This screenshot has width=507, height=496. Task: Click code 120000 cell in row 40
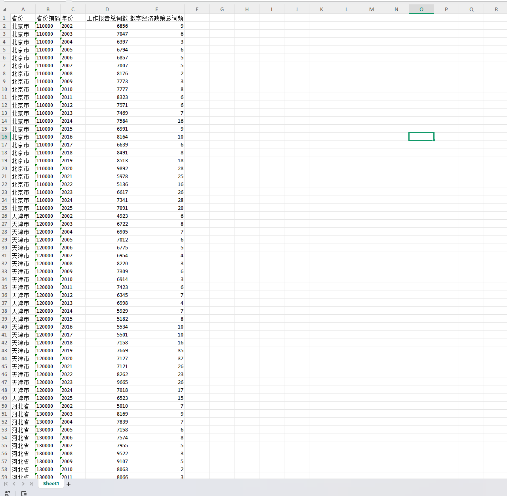(48, 327)
